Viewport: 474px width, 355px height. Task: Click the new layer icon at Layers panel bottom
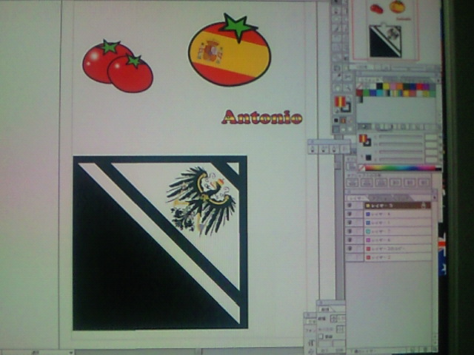(413, 350)
